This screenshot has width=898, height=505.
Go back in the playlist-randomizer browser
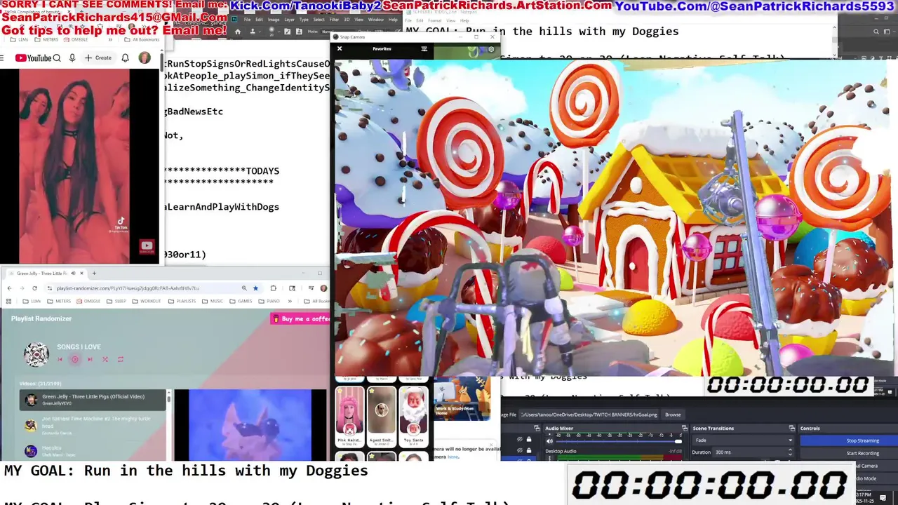(9, 288)
